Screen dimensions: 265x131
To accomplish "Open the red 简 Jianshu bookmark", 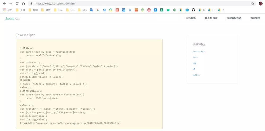I will coord(117,10).
